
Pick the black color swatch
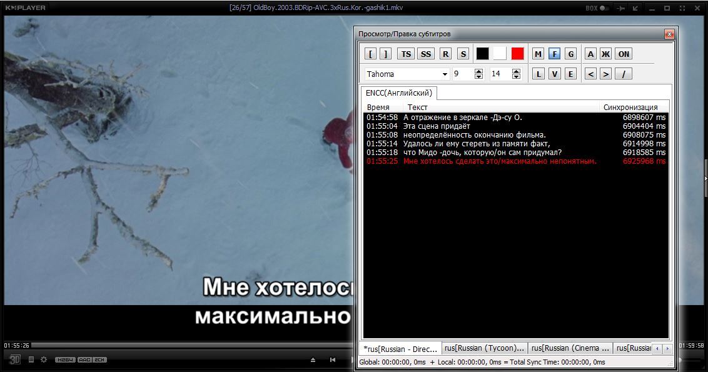coord(482,54)
